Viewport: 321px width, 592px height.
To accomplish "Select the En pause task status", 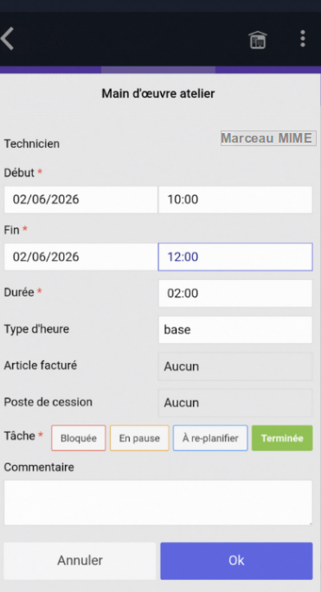I will pos(139,438).
